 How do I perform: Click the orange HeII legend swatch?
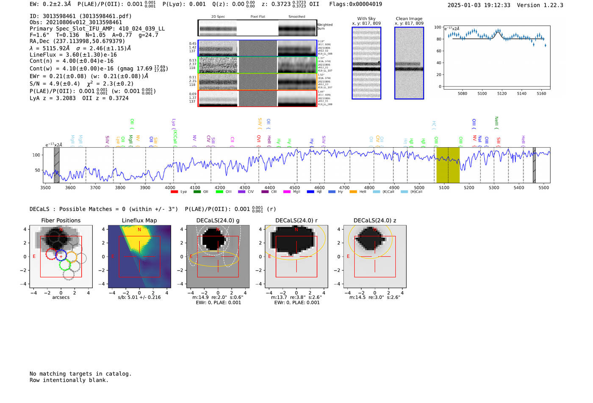(353, 192)
